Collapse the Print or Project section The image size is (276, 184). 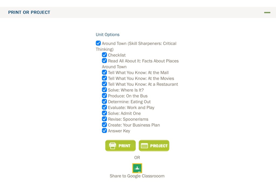267,12
